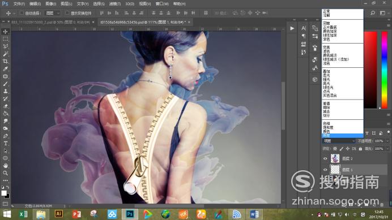The image size is (392, 220).
Task: Select the Horizontal Type tool
Action: (x=5, y=143)
